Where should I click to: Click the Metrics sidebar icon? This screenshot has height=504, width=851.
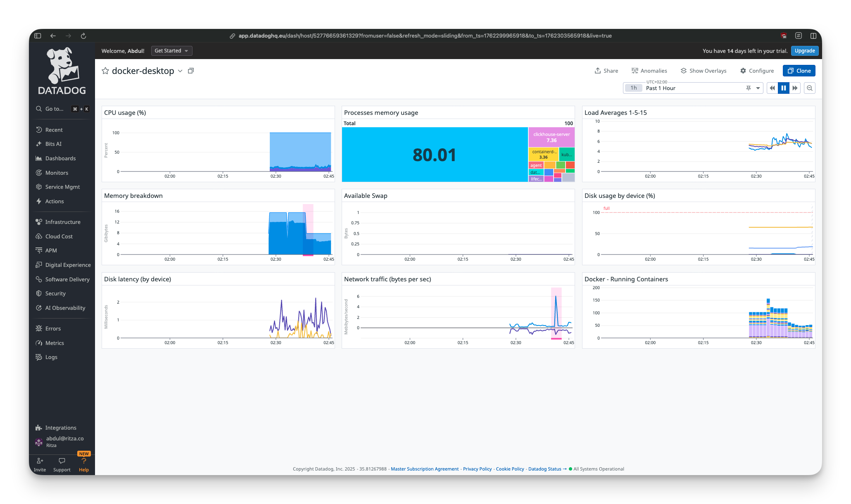pyautogui.click(x=39, y=343)
